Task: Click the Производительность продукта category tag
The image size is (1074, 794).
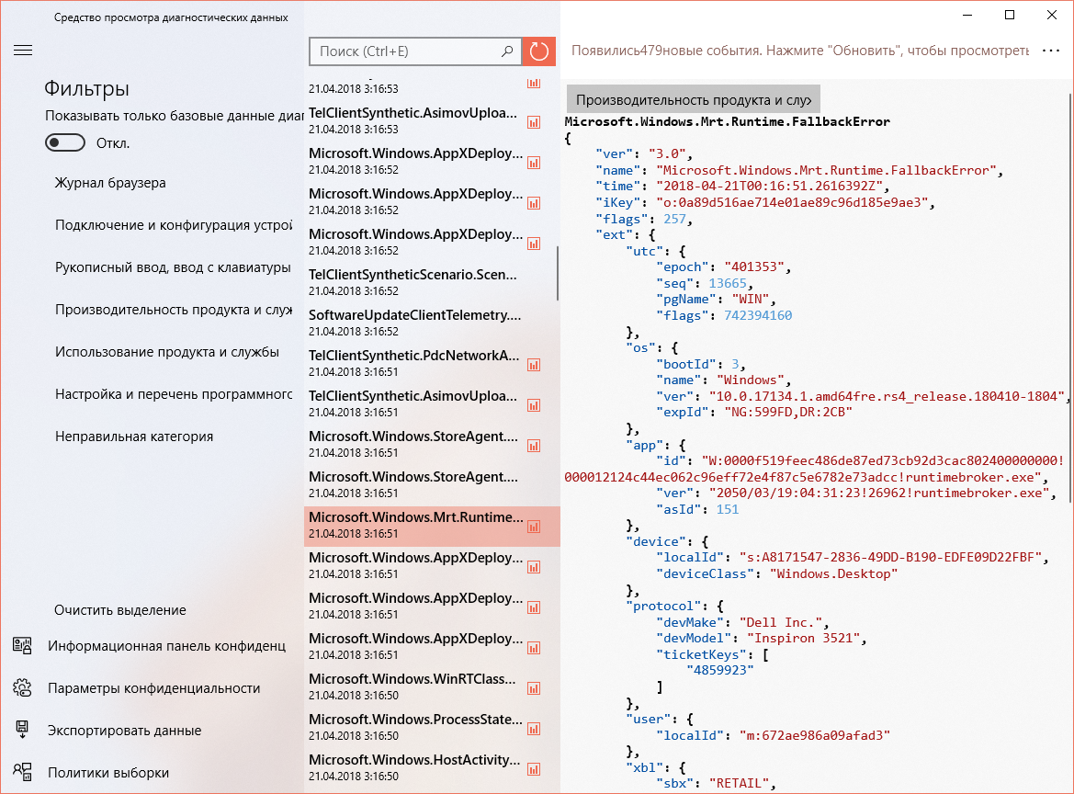Action: pos(693,100)
